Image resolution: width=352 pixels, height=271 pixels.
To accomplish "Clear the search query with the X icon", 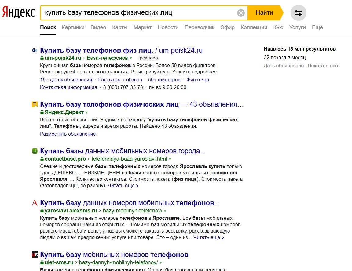I will pyautogui.click(x=241, y=13).
